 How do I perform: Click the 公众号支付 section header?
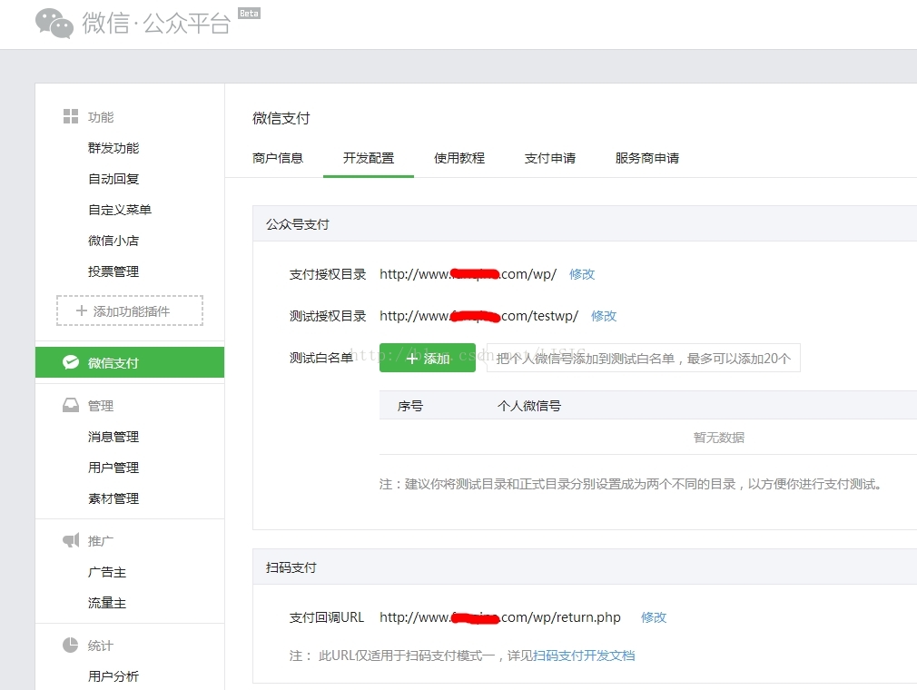(298, 224)
